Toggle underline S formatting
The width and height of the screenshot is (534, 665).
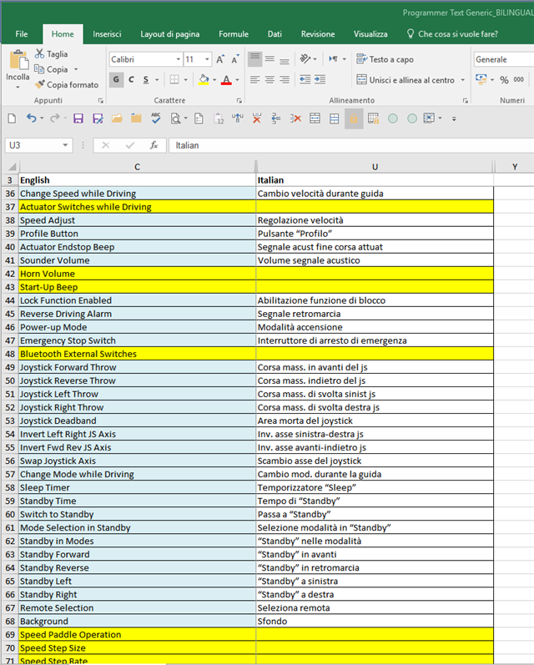(x=146, y=80)
